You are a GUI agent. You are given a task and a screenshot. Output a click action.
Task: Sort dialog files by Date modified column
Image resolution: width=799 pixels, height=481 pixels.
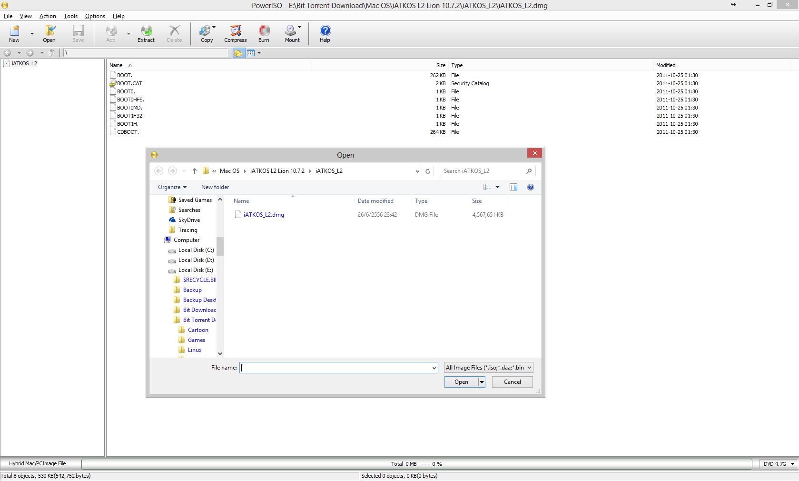tap(375, 201)
